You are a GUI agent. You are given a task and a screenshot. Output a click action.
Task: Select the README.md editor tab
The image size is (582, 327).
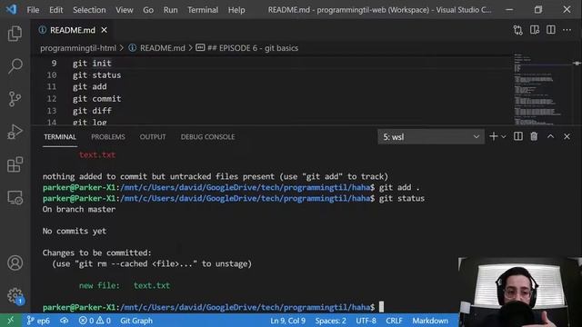(73, 30)
